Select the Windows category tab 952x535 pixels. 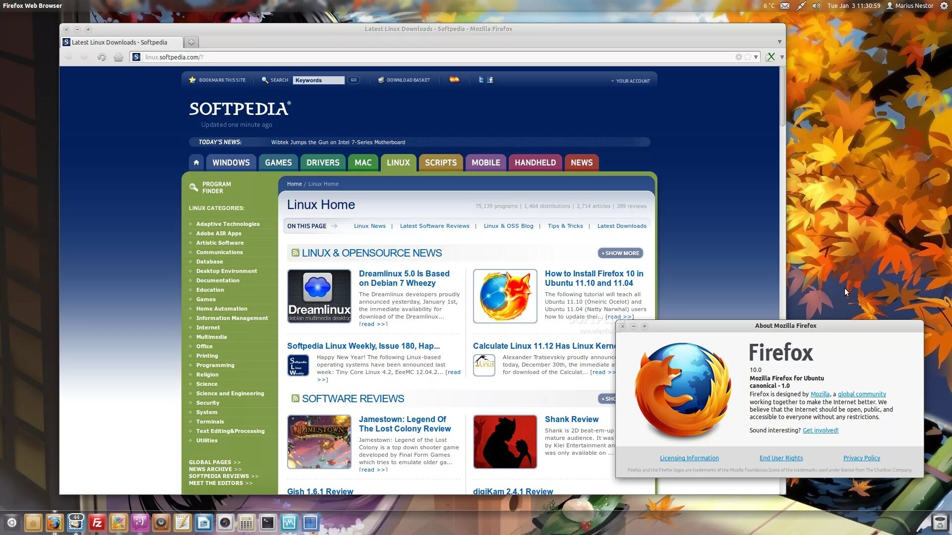tap(231, 162)
